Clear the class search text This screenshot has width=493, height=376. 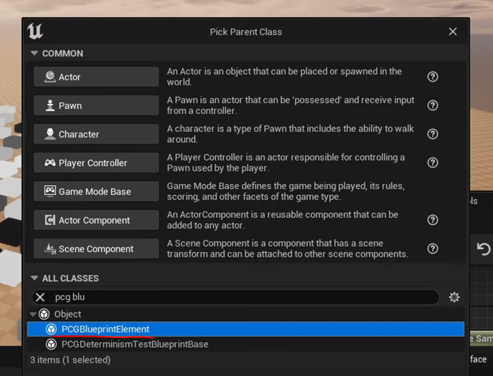[40, 297]
